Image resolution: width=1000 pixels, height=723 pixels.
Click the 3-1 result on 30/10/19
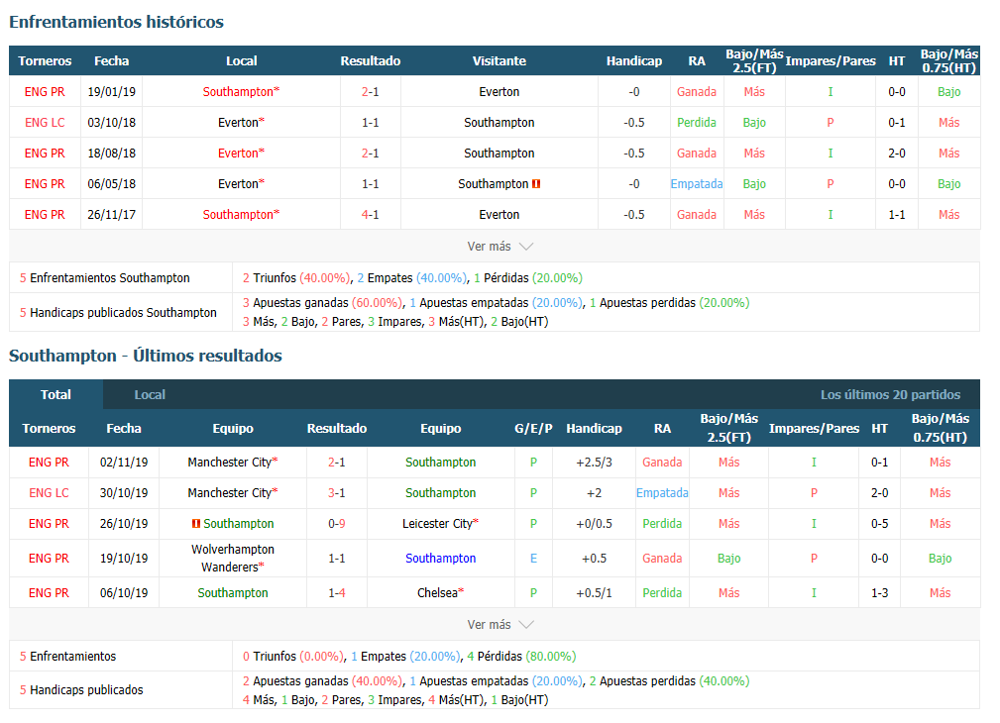337,493
